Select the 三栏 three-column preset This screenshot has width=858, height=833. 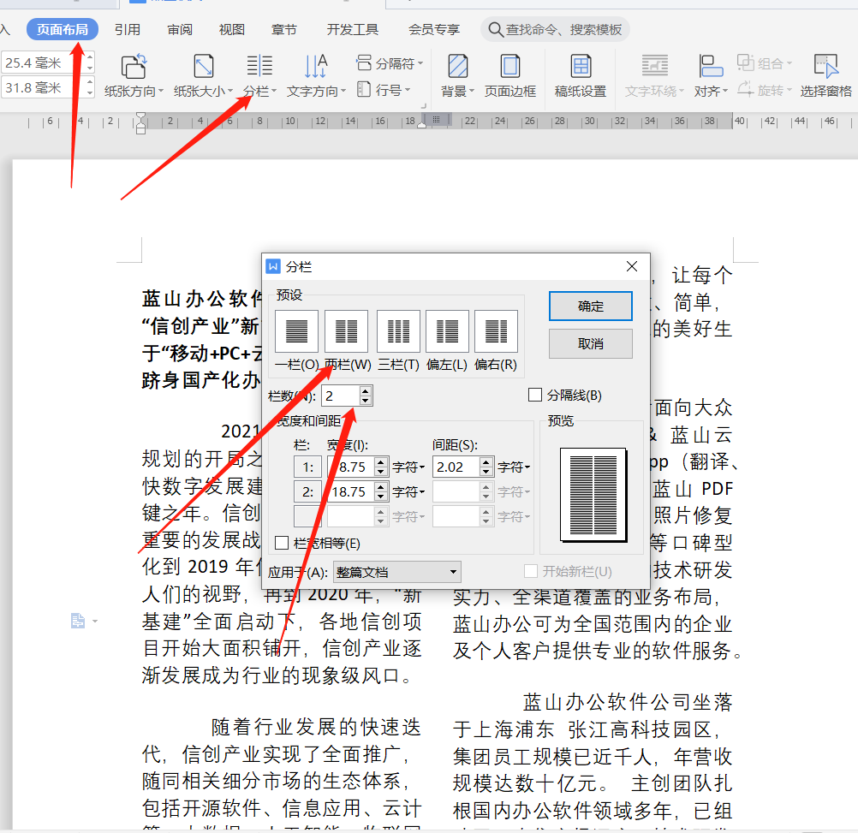(398, 331)
